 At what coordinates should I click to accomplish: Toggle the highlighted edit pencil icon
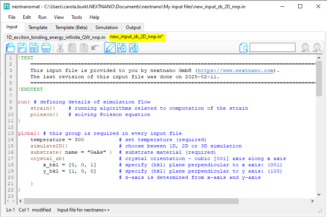pos(110,48)
